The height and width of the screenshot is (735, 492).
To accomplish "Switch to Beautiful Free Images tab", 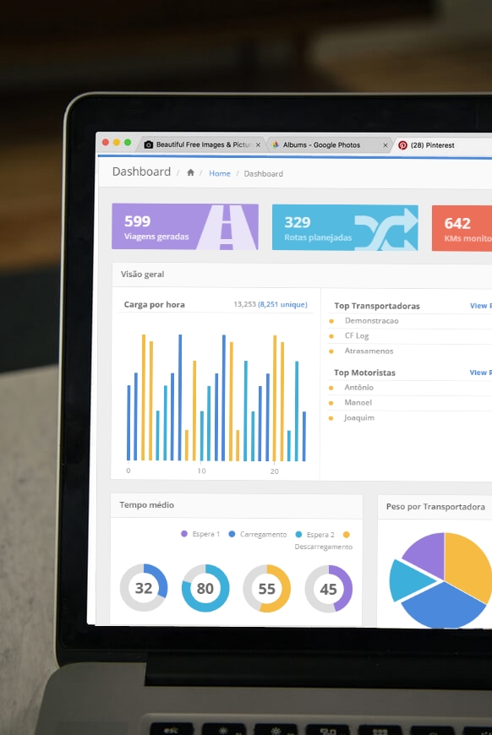I will [x=202, y=144].
